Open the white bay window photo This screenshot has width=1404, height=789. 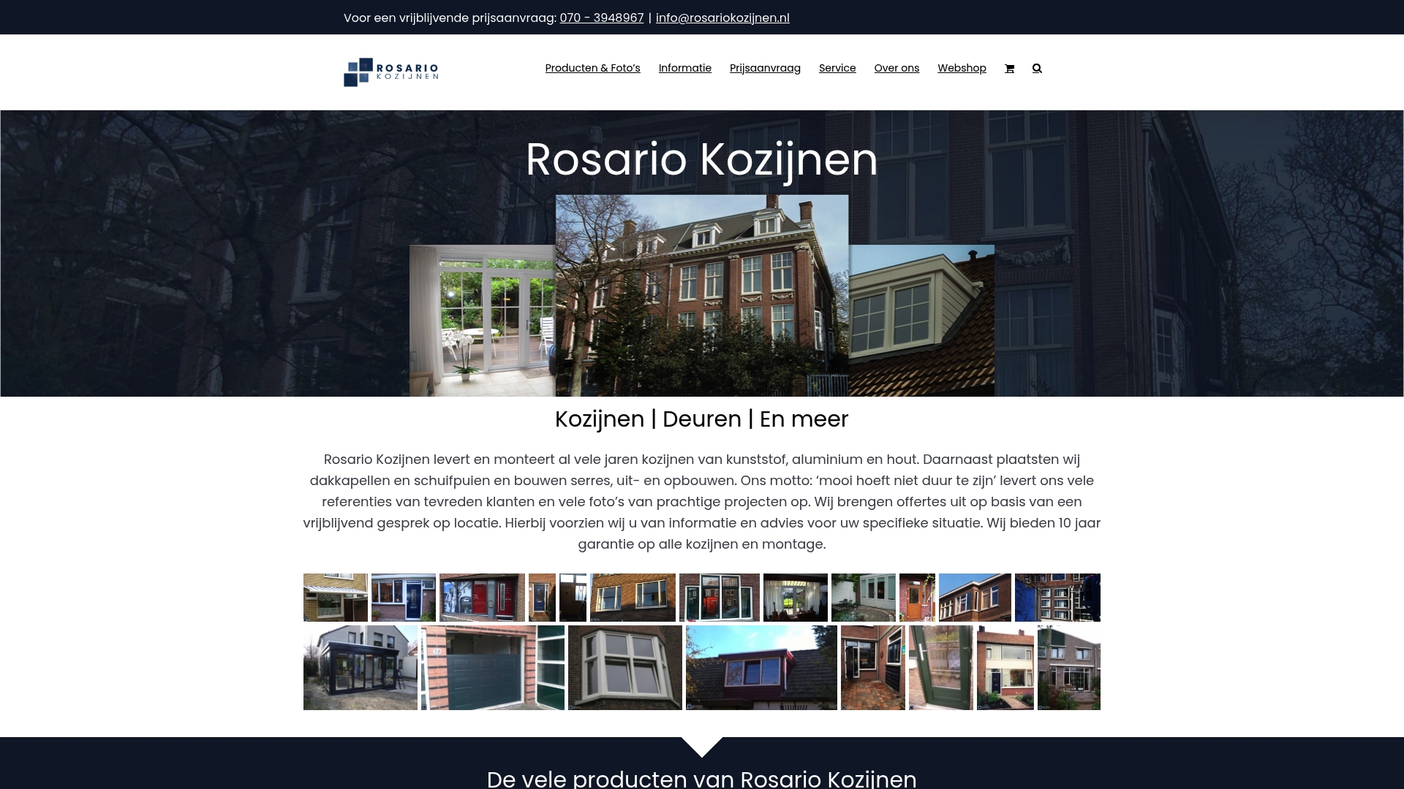(624, 667)
